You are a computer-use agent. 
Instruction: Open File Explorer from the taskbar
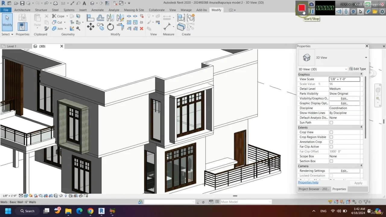(68, 211)
